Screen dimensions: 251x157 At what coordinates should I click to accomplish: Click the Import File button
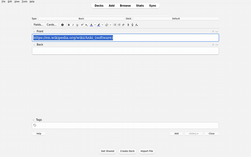(147, 151)
